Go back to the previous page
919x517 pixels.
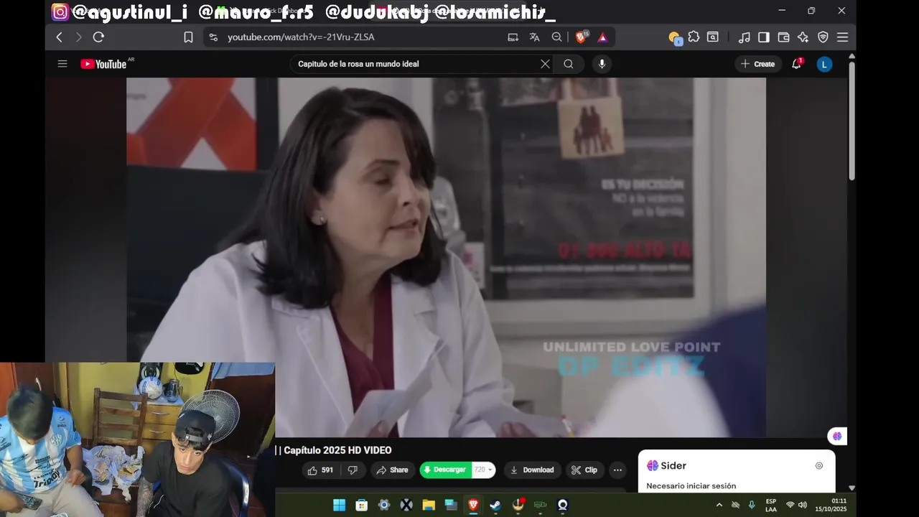coord(60,37)
